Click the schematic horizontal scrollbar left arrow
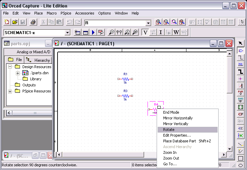The image size is (247, 170). [59, 154]
